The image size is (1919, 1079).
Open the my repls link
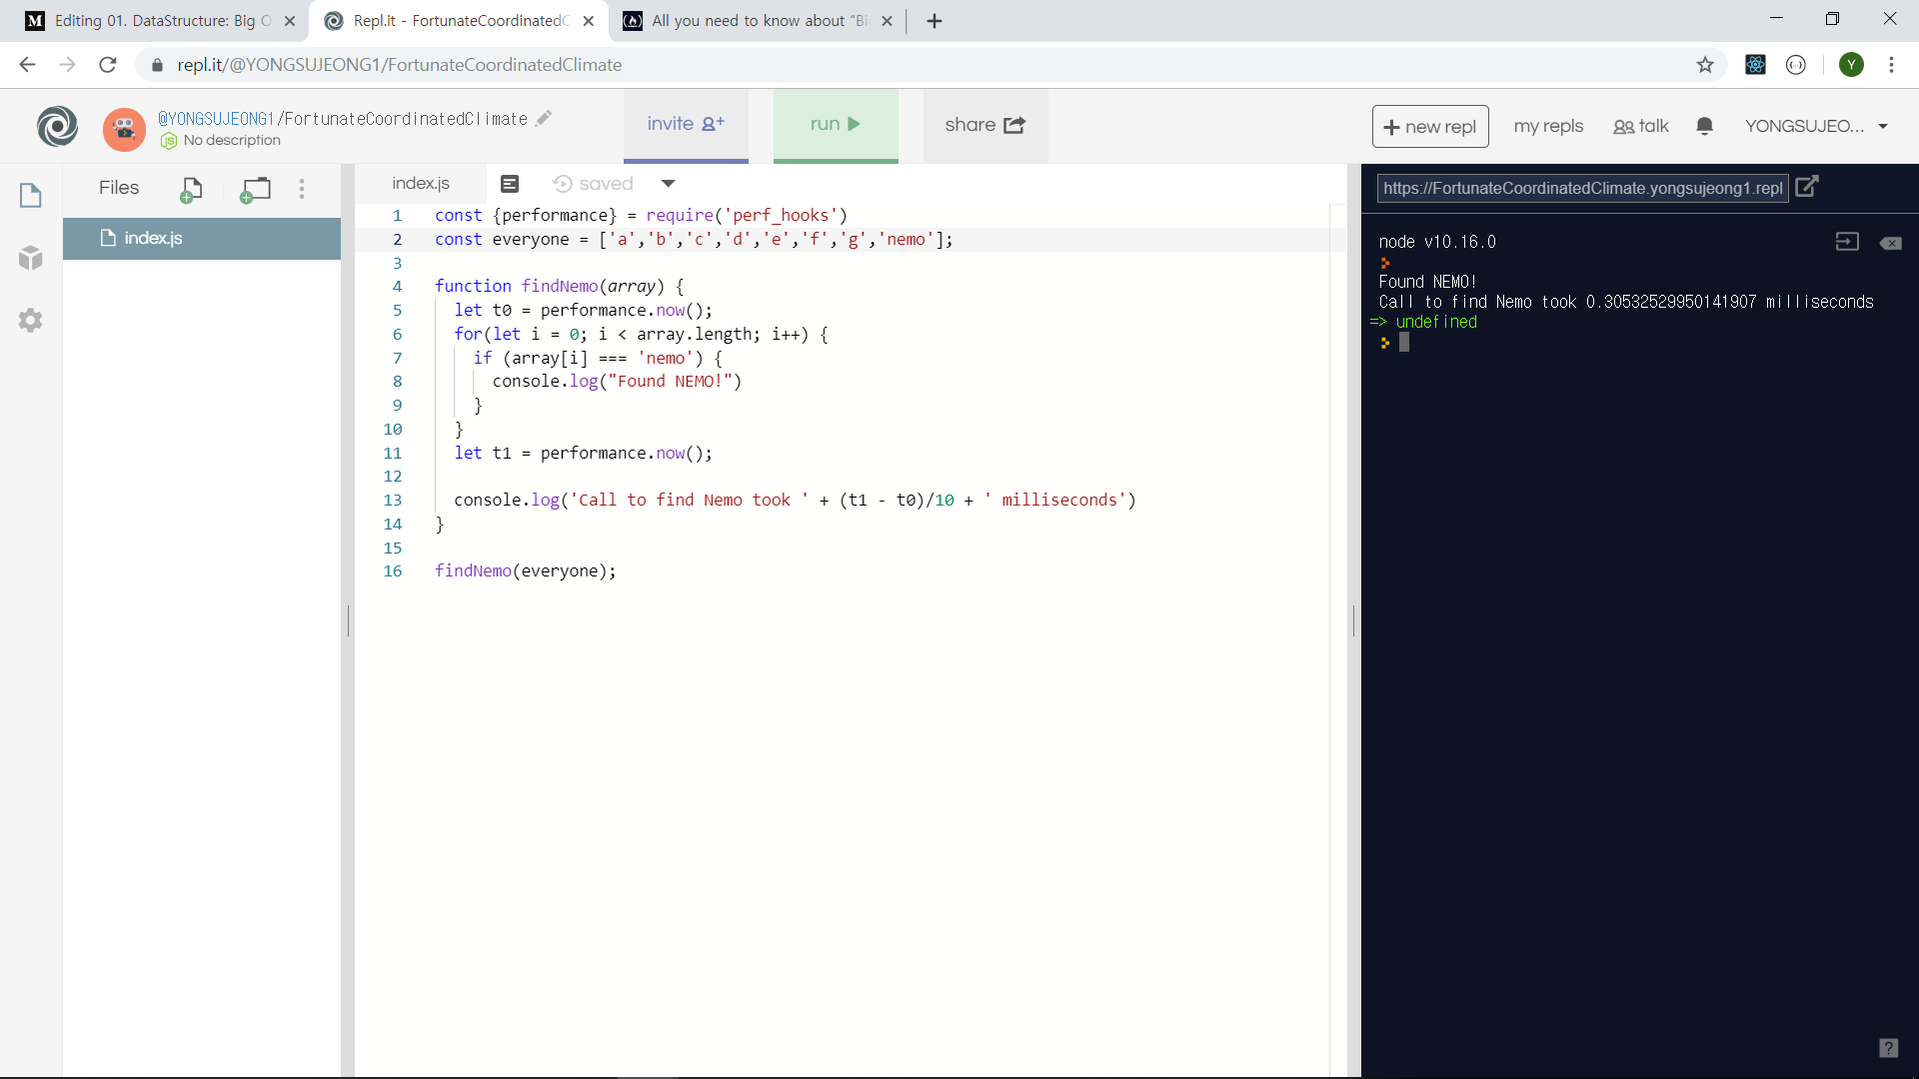1548,126
